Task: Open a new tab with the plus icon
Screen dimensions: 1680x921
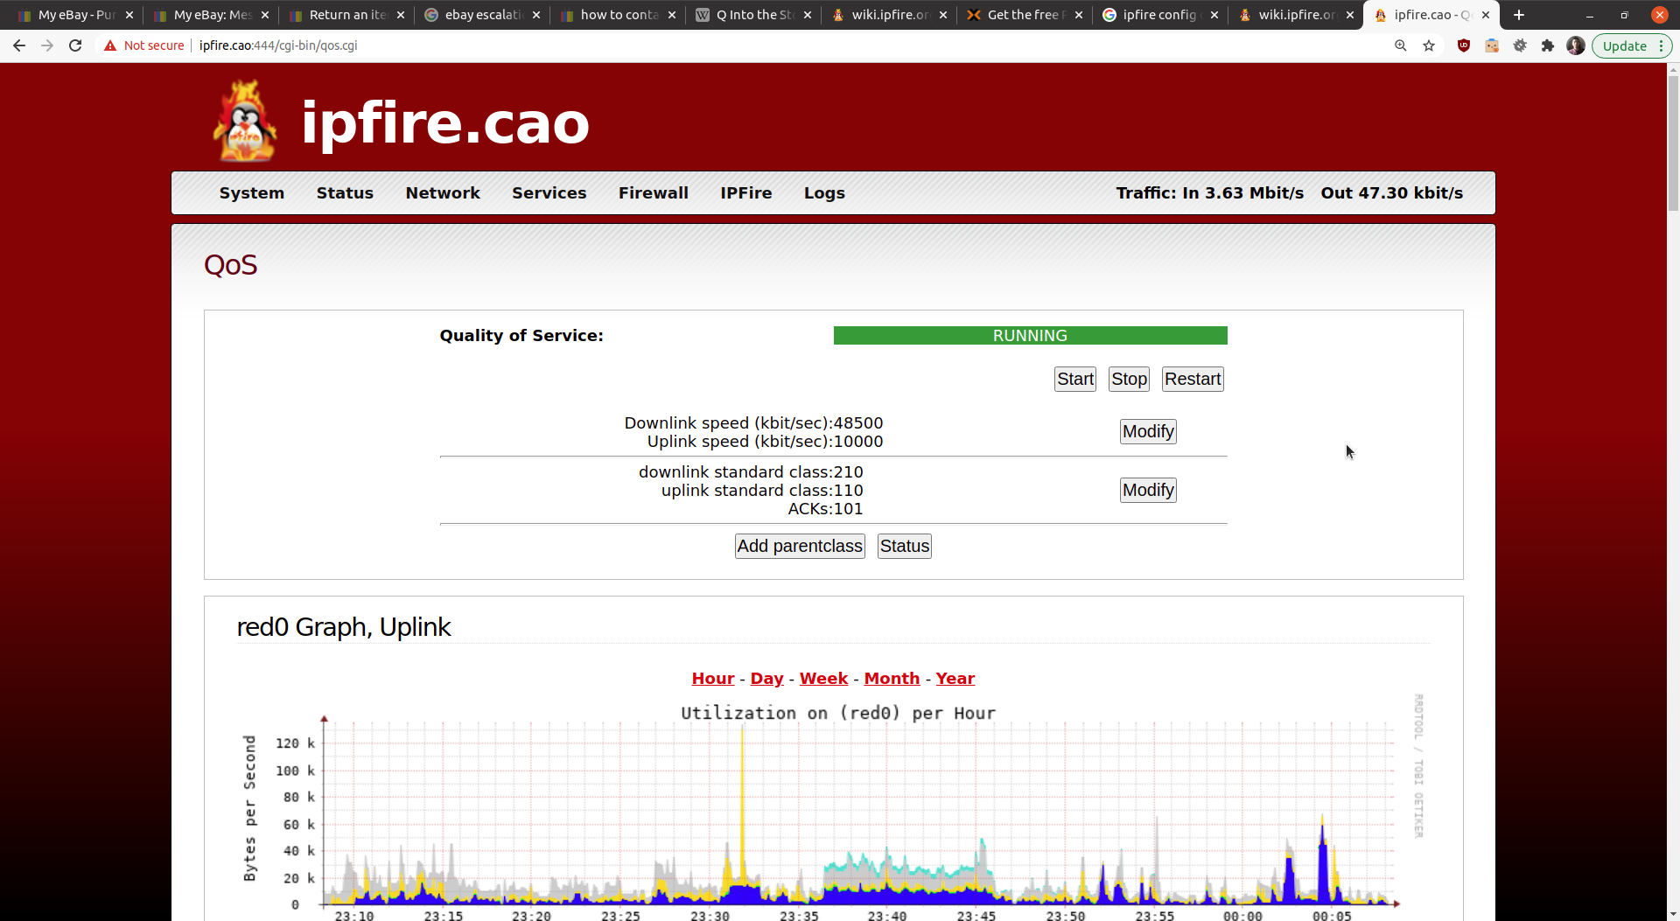Action: 1519,15
